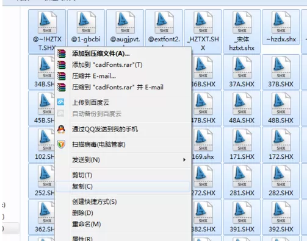Image resolution: width=307 pixels, height=241 pixels.
Task: Select the 362.SHX file icon
Action: click(46, 213)
